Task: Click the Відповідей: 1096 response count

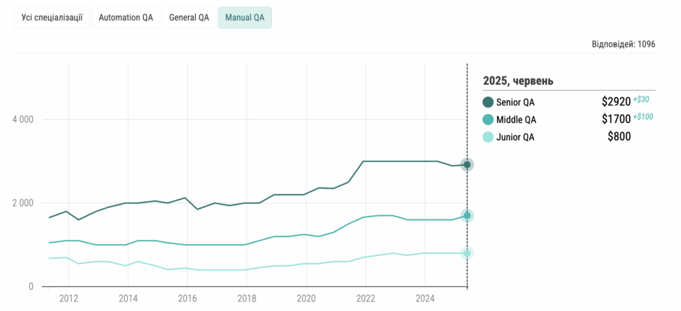Action: coord(623,45)
